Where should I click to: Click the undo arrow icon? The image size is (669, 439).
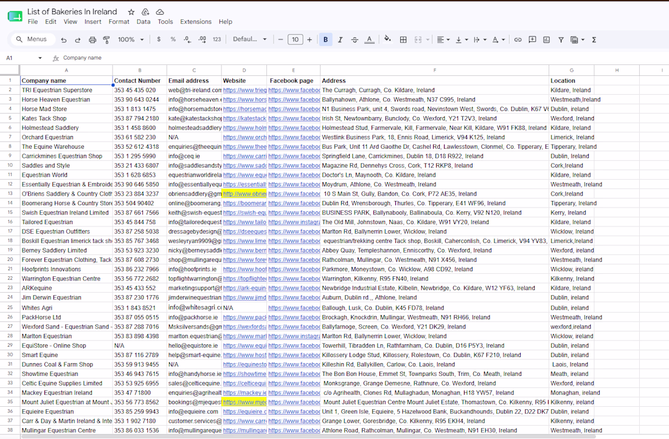(x=64, y=39)
